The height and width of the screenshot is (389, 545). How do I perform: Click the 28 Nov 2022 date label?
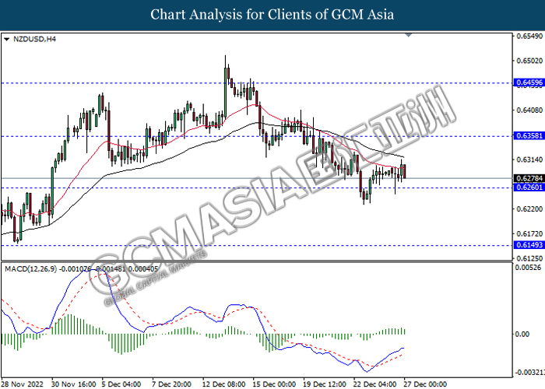click(23, 384)
